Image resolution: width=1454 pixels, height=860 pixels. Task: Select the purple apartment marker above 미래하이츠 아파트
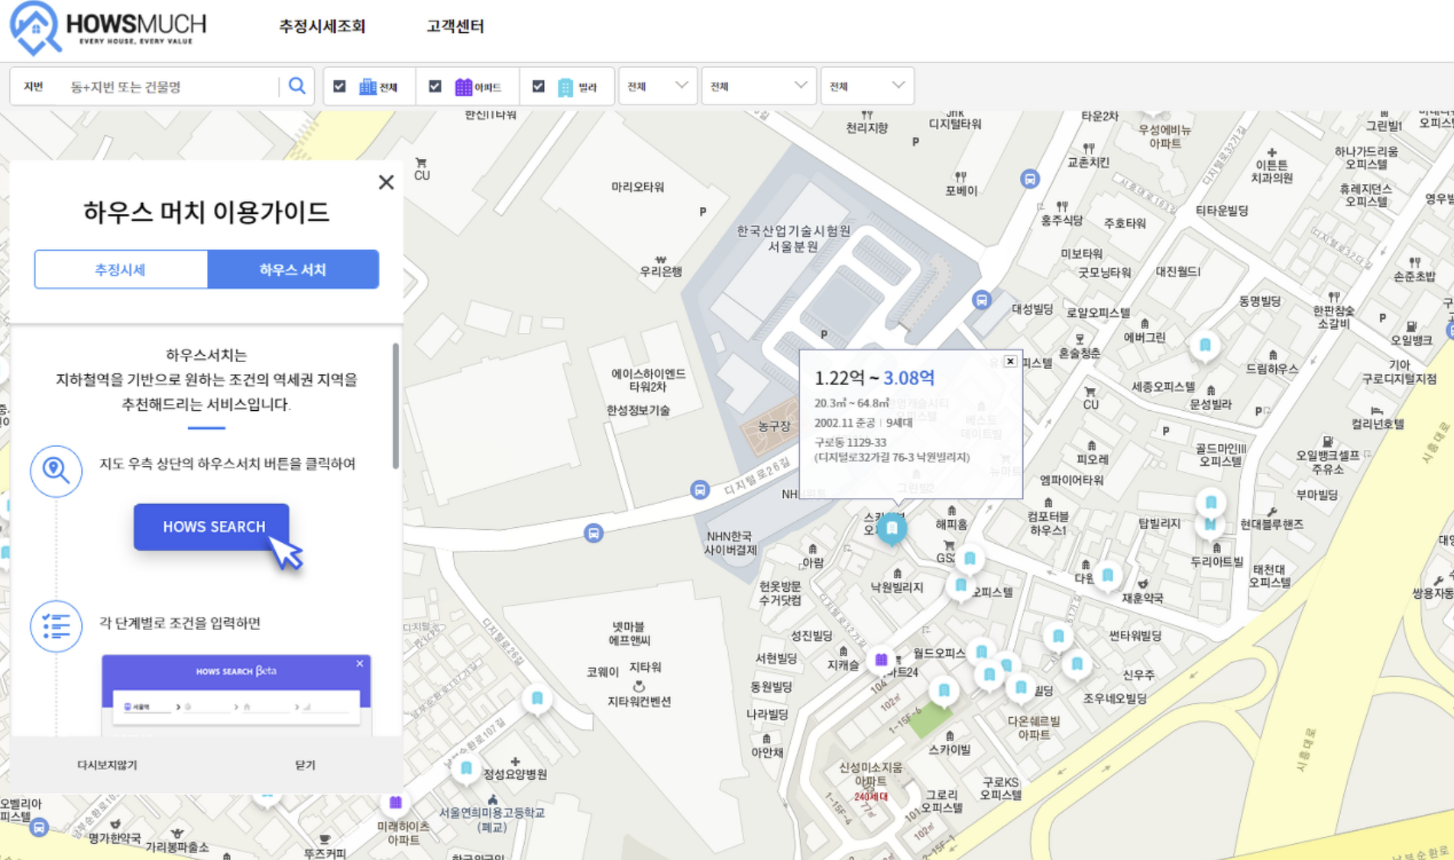pos(395,803)
